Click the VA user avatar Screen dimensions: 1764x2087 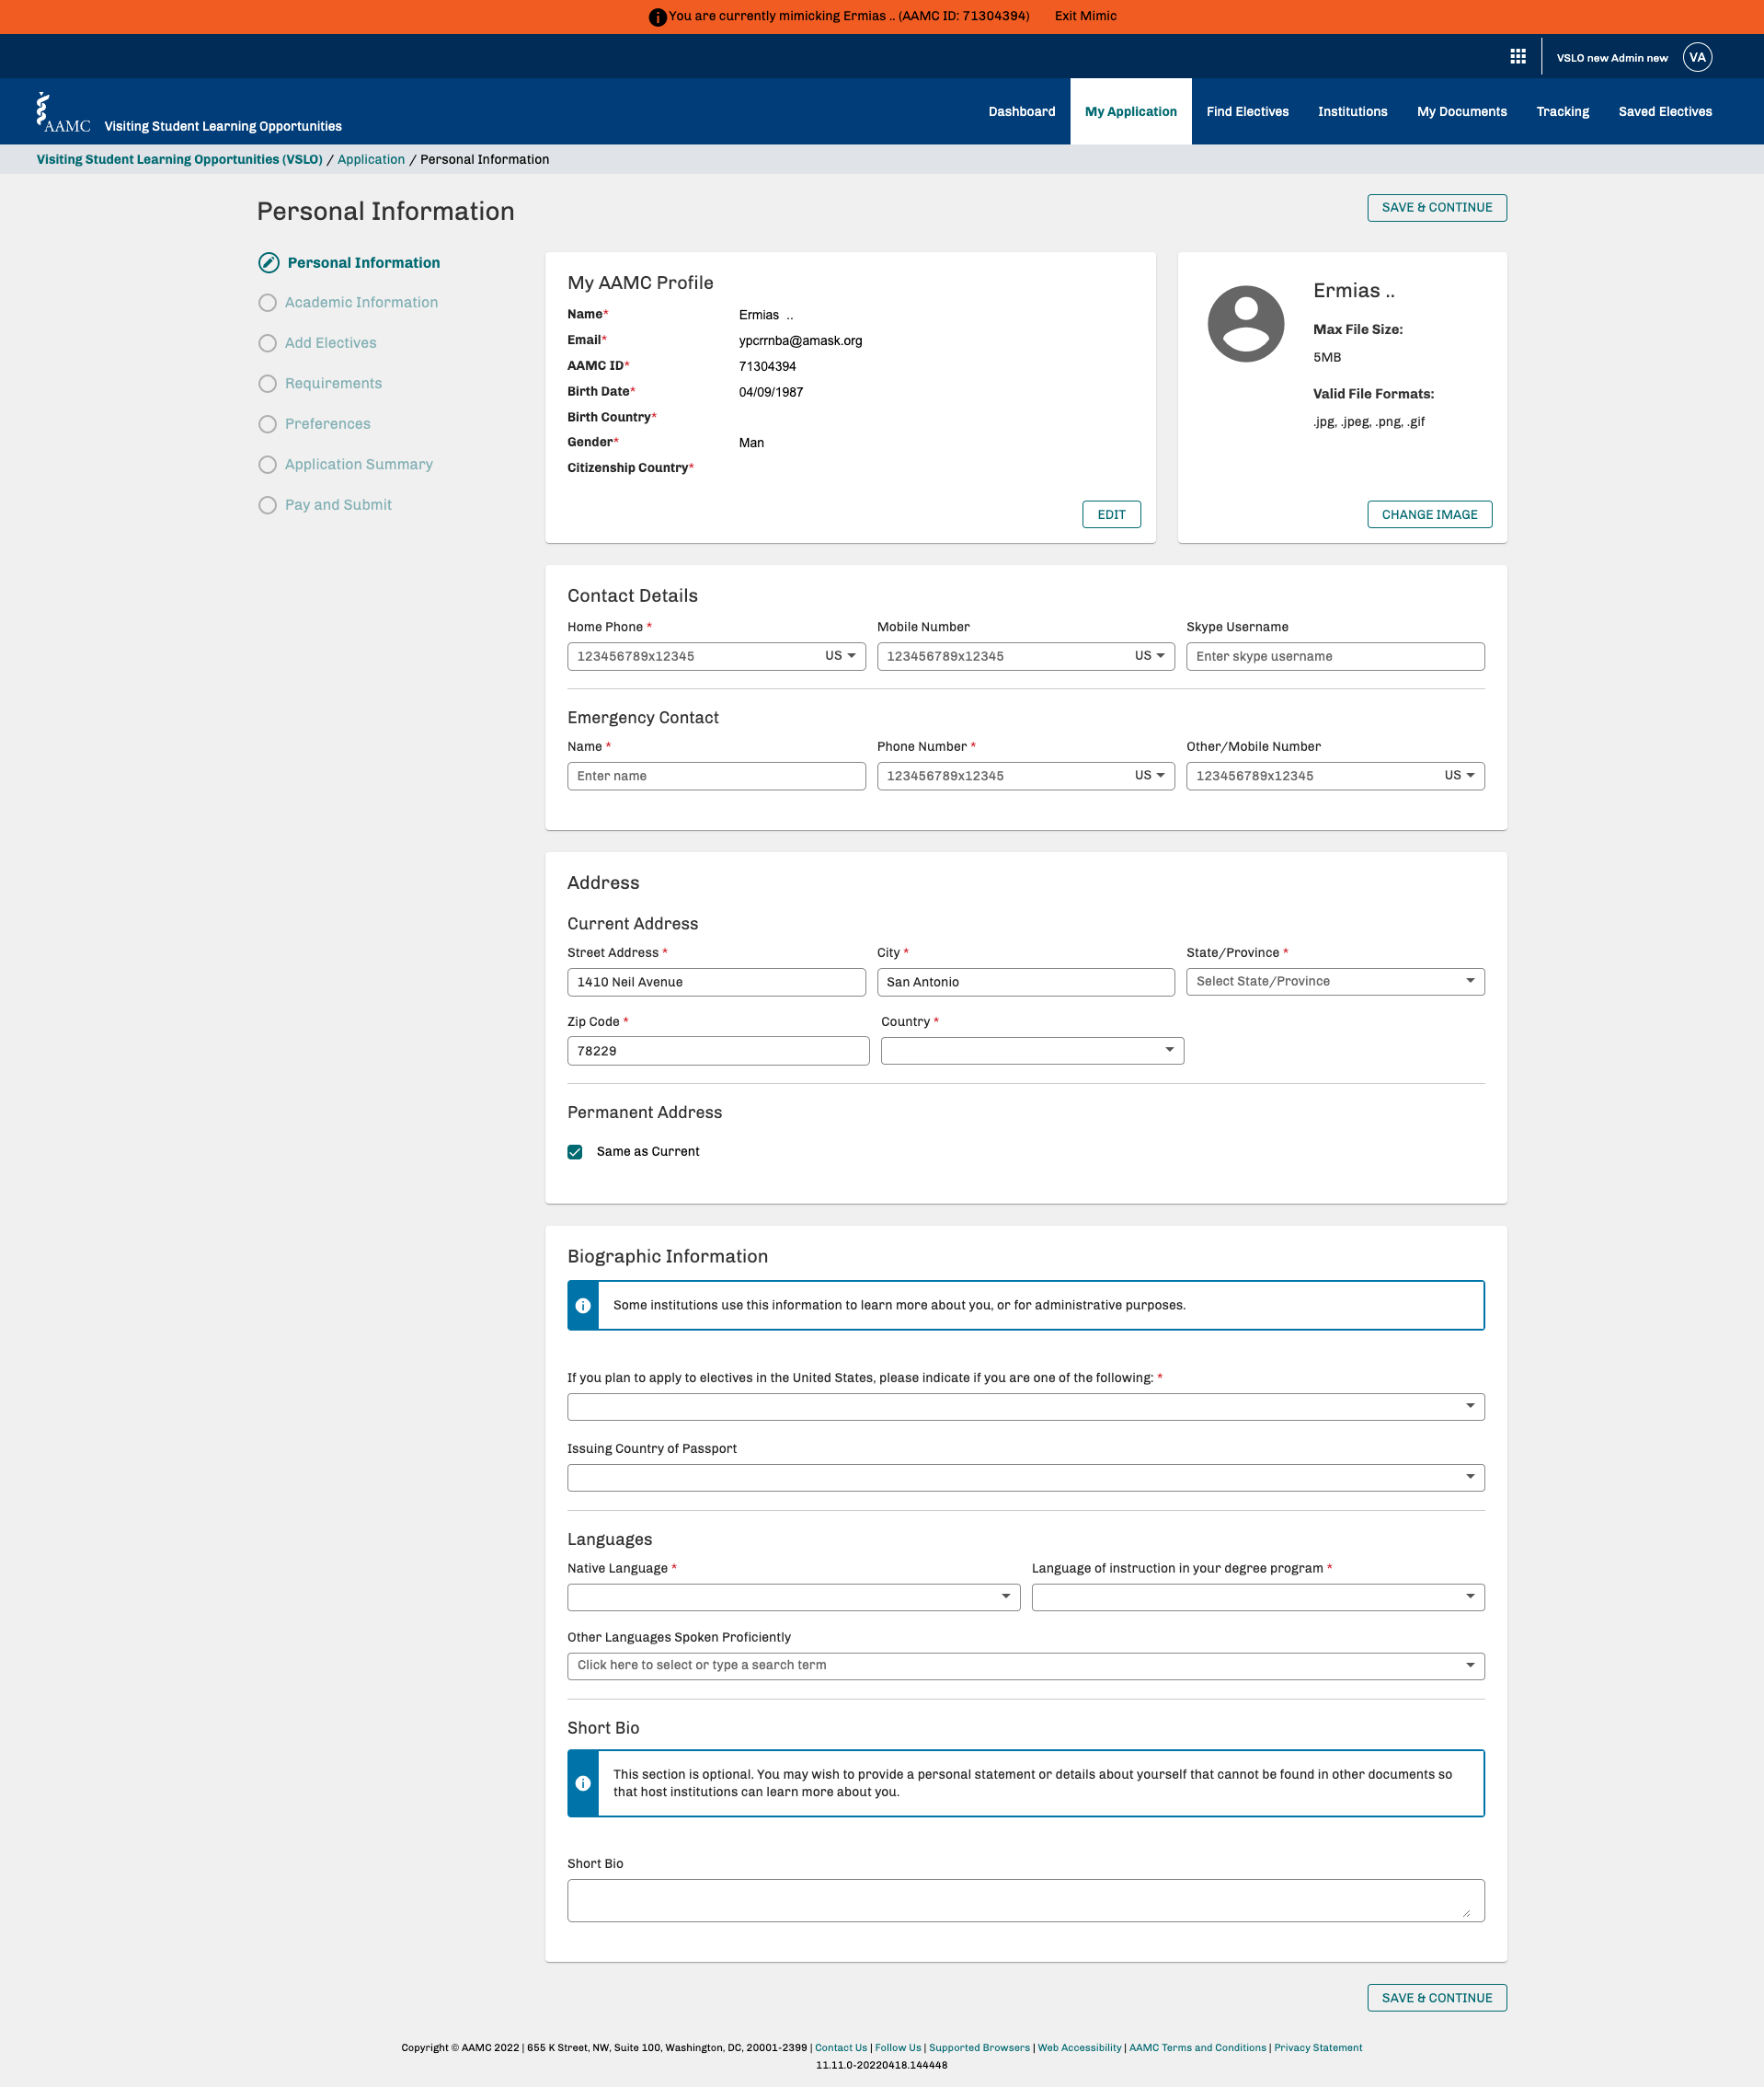(x=1696, y=57)
